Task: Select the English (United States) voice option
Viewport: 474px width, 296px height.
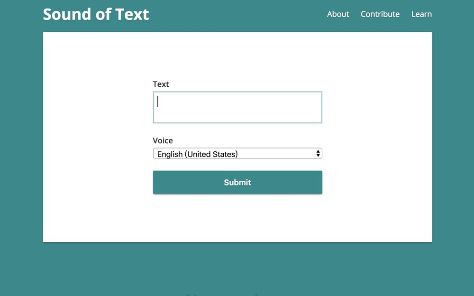Action: (198, 154)
